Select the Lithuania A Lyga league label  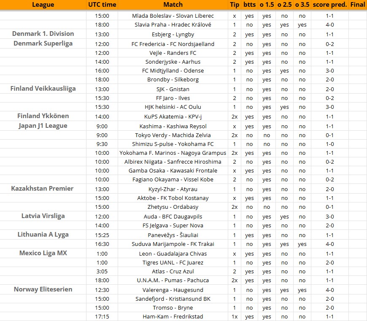(x=43, y=235)
